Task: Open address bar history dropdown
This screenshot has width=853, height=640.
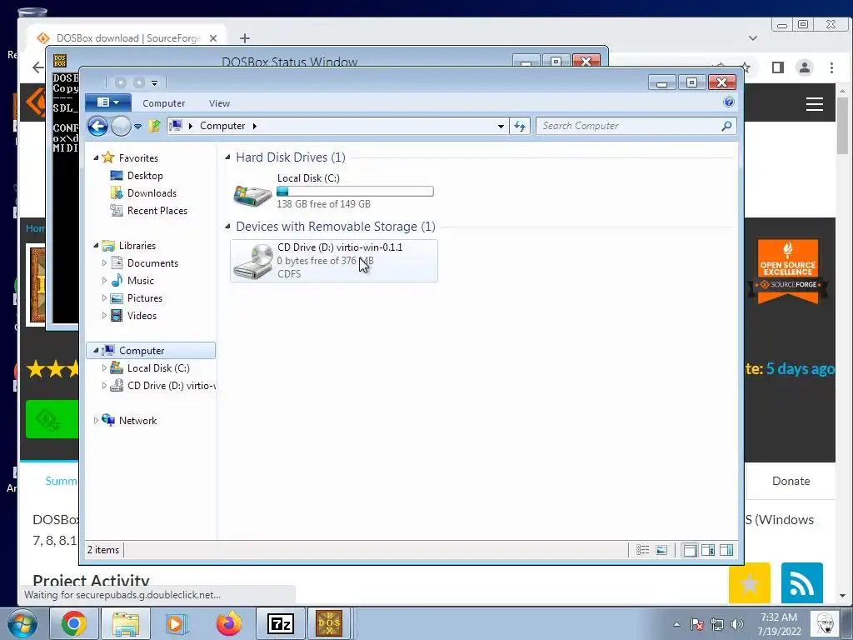Action: click(501, 127)
